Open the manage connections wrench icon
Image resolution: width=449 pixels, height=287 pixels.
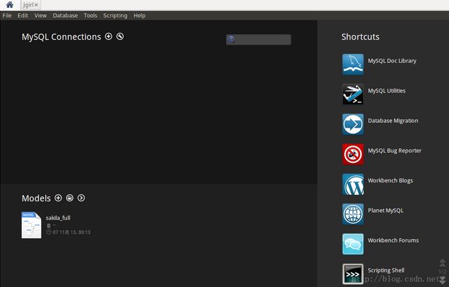120,36
